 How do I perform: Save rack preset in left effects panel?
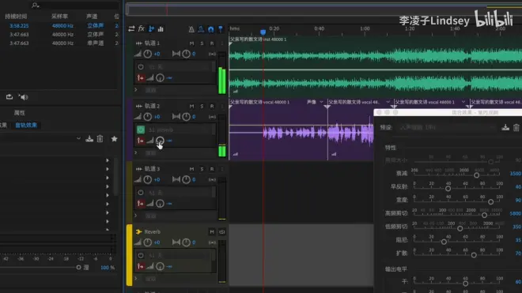pyautogui.click(x=89, y=139)
